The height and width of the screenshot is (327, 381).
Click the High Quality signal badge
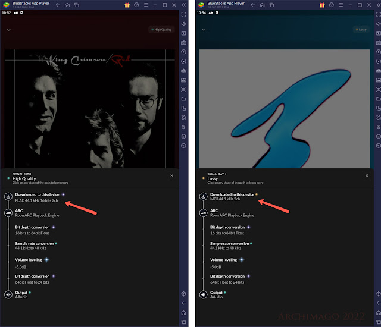coord(161,30)
